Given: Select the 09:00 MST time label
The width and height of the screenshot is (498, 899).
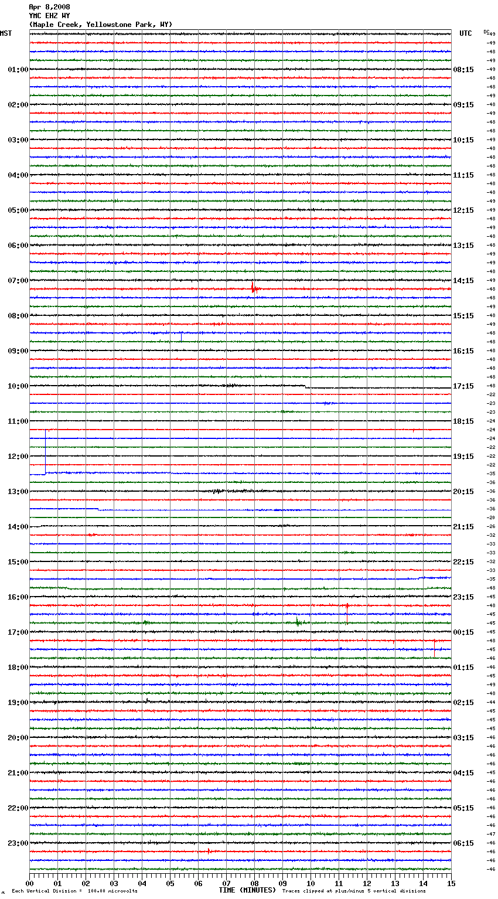Looking at the screenshot, I should point(18,351).
